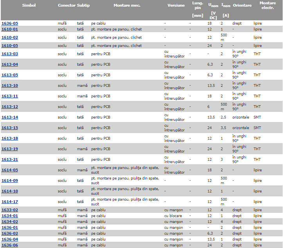The width and height of the screenshot is (283, 248).
Task: Select 'lipire' cell in row 1614-17
Action: pos(258,201)
